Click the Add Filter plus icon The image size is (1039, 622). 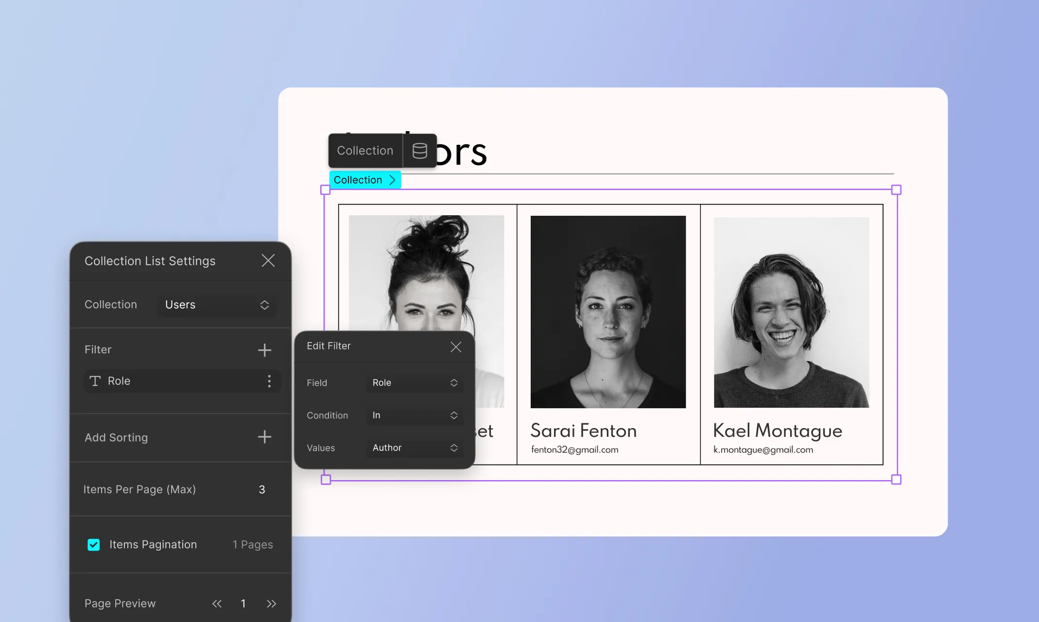pyautogui.click(x=264, y=349)
